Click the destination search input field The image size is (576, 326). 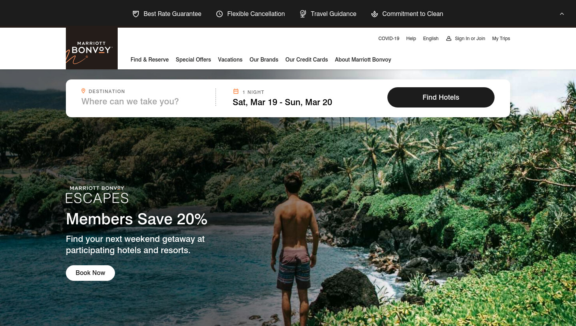click(144, 102)
